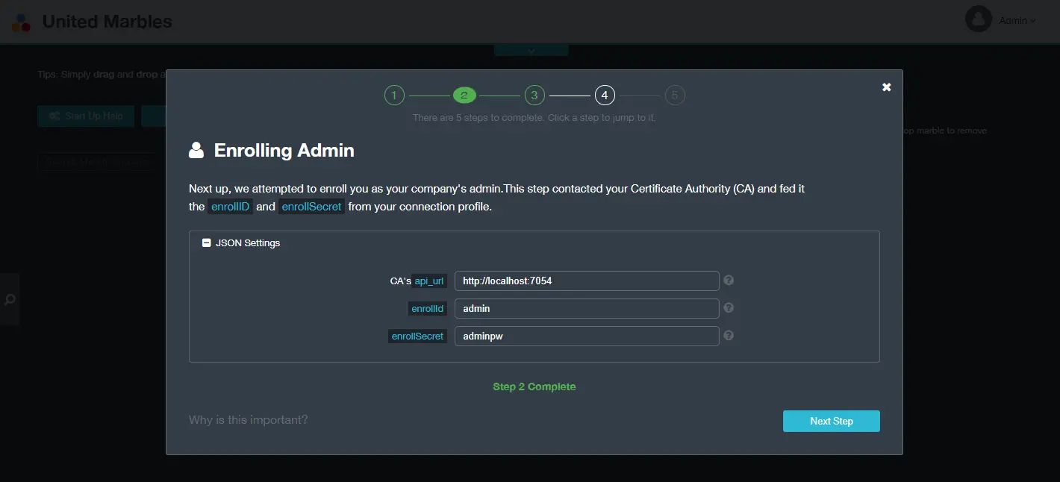This screenshot has height=482, width=1060.
Task: Click the user icon beside Enrolling Admin
Action: tap(196, 150)
